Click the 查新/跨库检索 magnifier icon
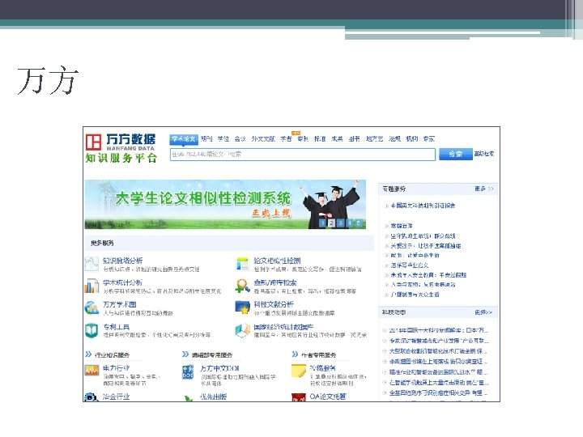Image resolution: width=583 pixels, height=437 pixels. [242, 286]
